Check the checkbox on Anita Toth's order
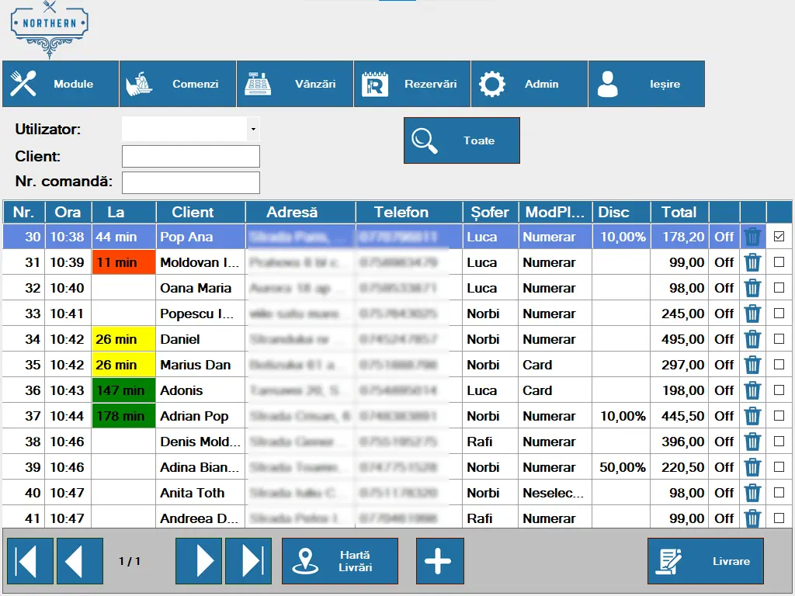The height and width of the screenshot is (596, 795). tap(779, 493)
